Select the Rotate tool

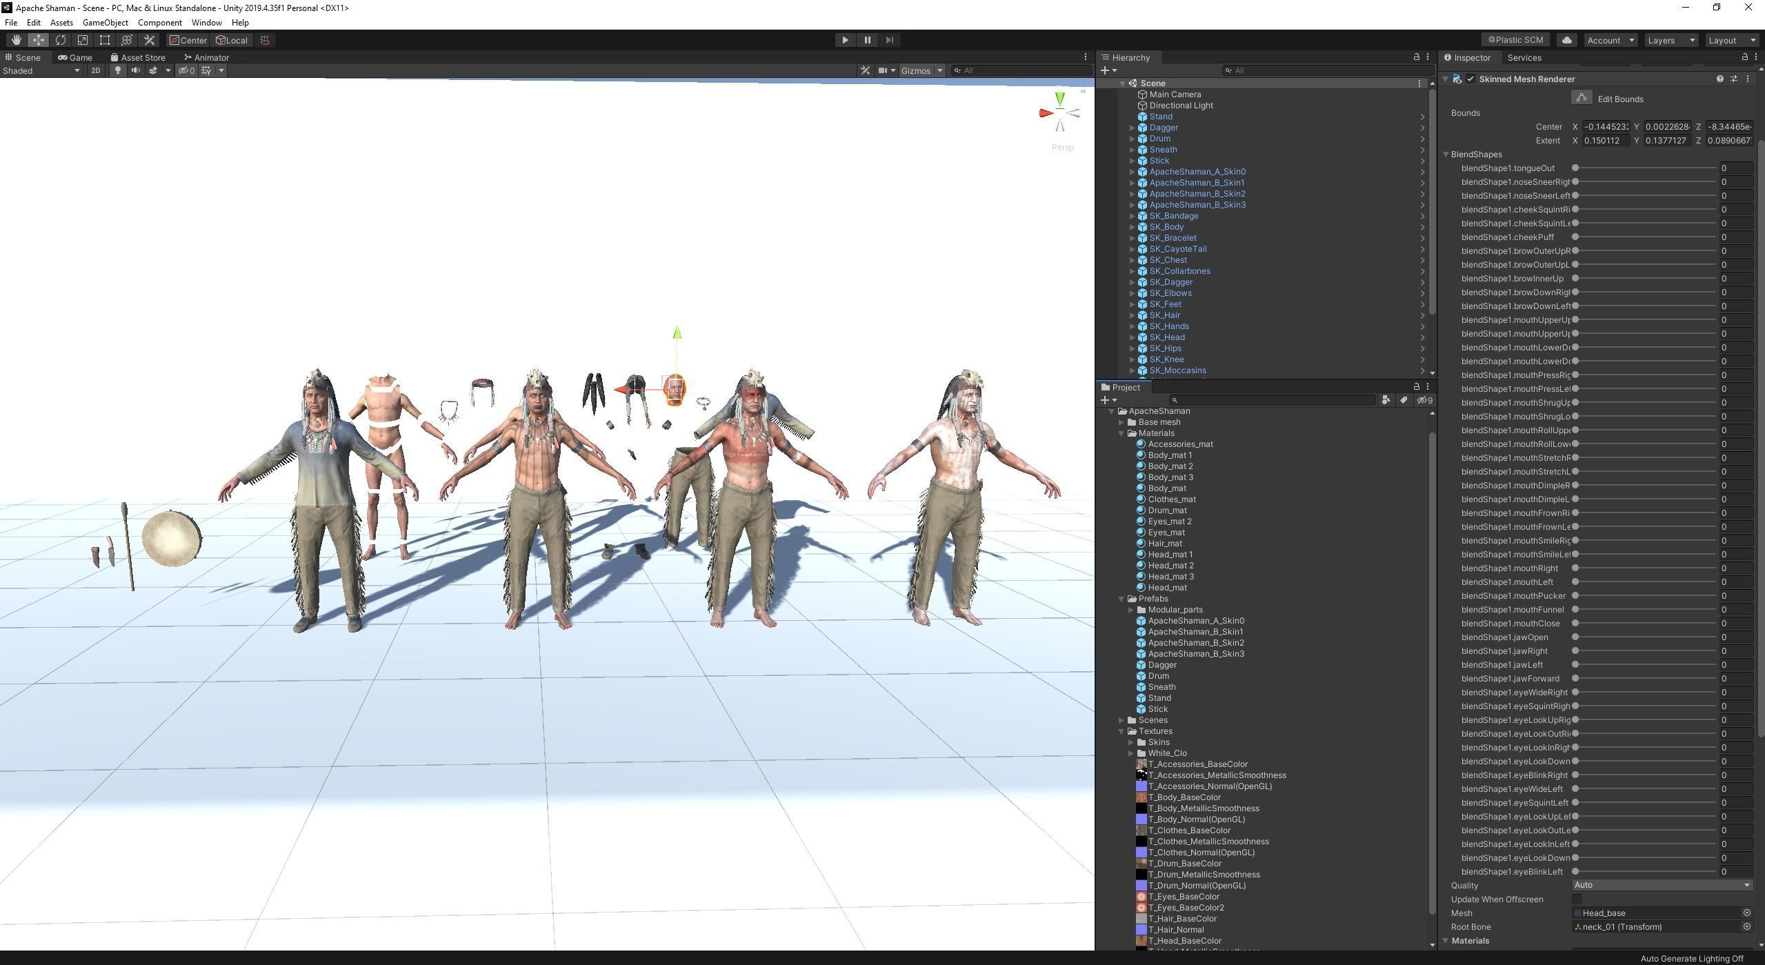click(61, 40)
